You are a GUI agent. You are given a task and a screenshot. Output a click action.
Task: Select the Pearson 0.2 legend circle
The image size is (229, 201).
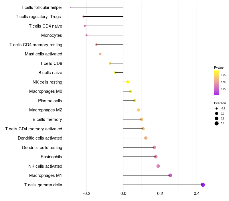pos(217,118)
